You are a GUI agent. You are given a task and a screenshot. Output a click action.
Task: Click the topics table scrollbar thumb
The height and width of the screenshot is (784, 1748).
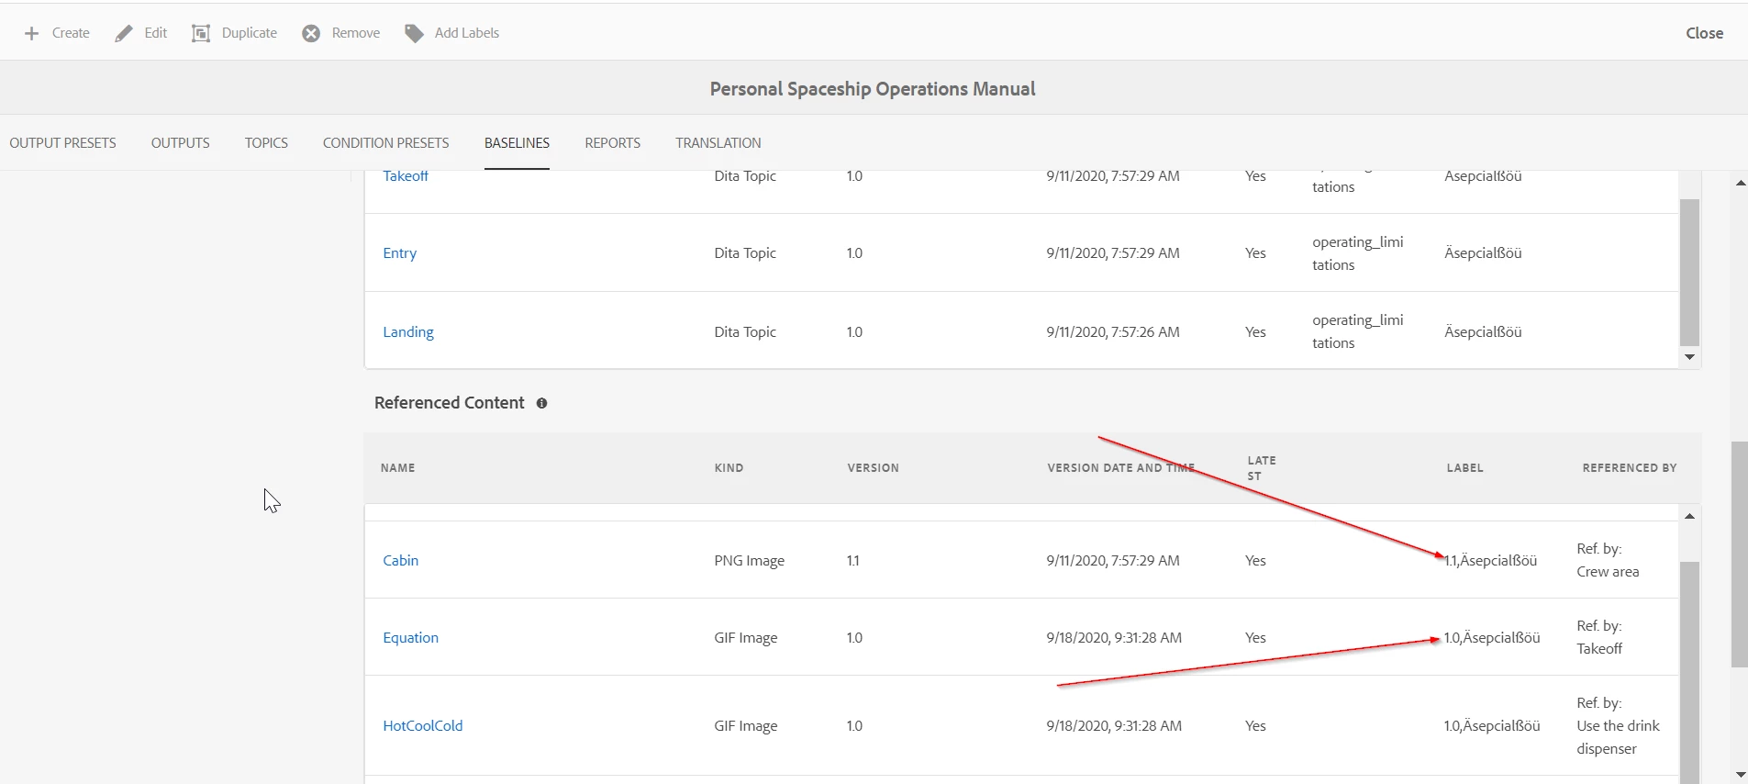(1689, 272)
